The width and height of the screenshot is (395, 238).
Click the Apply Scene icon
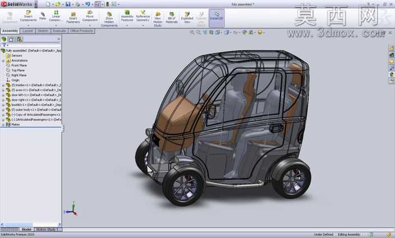[x=251, y=32]
